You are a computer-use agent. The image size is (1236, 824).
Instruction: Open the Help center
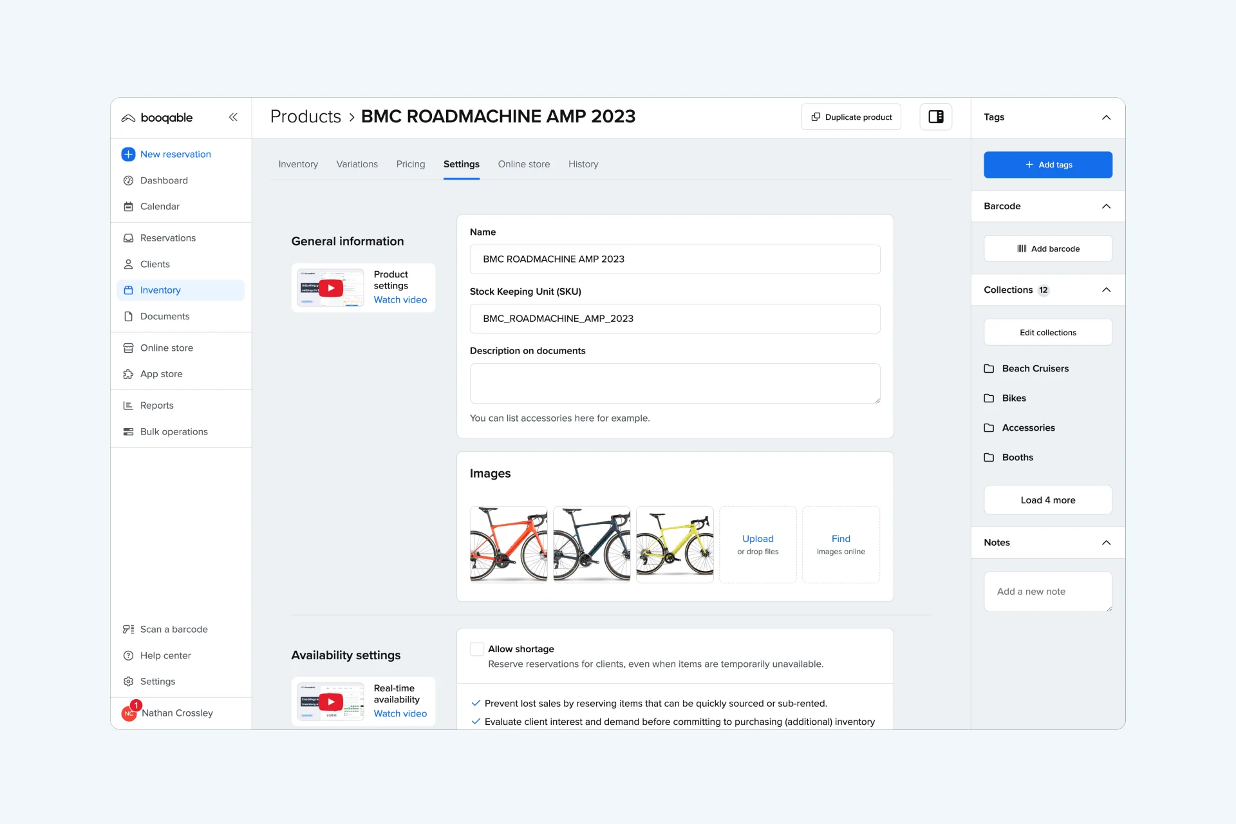[165, 656]
